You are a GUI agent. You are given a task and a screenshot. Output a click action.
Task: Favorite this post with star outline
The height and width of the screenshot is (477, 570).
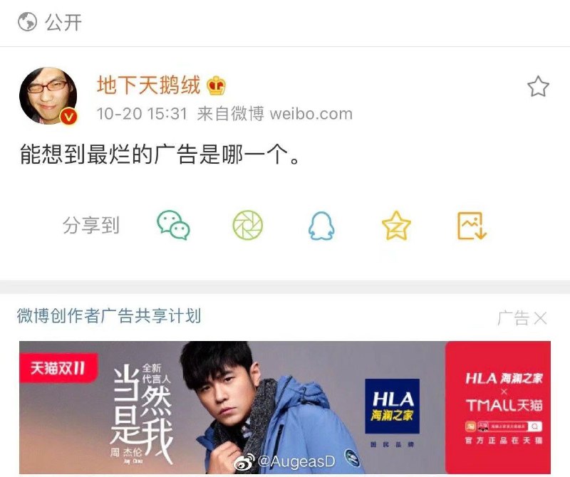pos(538,86)
